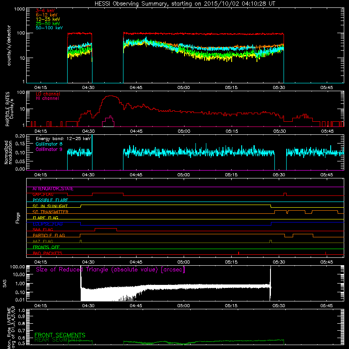
Task: Click the "Mon. Rate LIVETIME" axis label
Action: (9, 328)
